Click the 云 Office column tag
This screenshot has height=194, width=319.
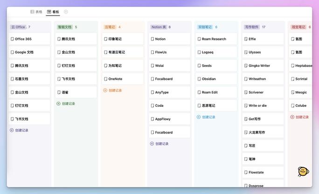(18, 27)
